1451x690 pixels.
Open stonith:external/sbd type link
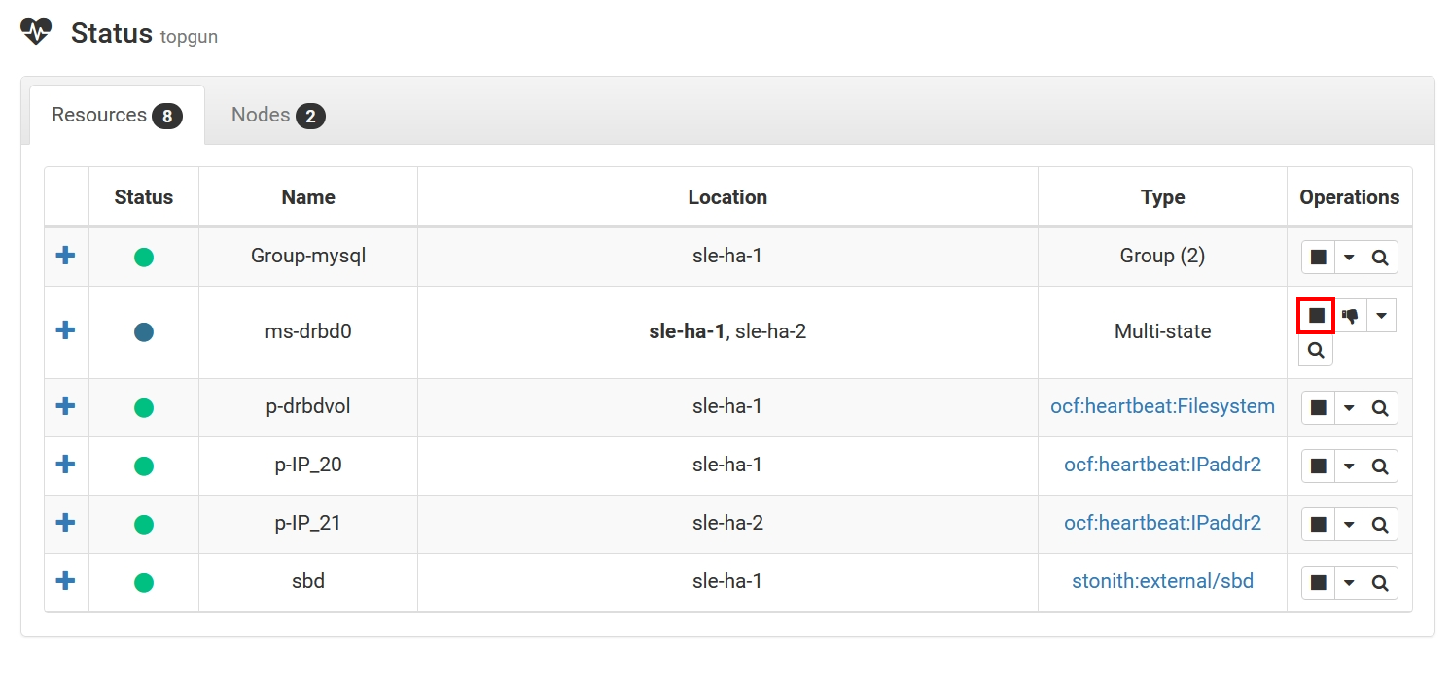(1162, 581)
